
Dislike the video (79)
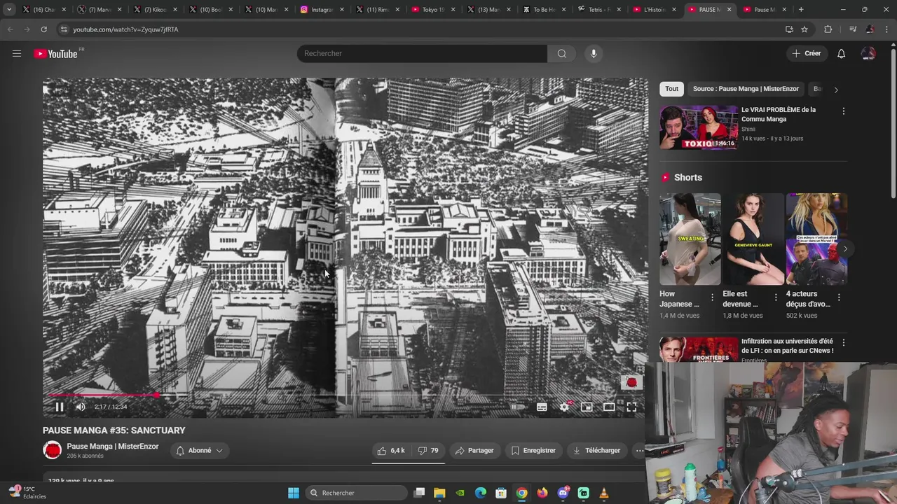click(427, 451)
